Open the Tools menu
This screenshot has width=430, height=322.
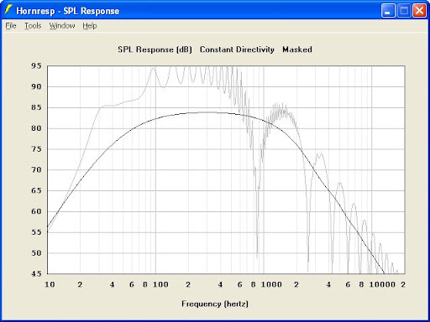click(x=33, y=26)
